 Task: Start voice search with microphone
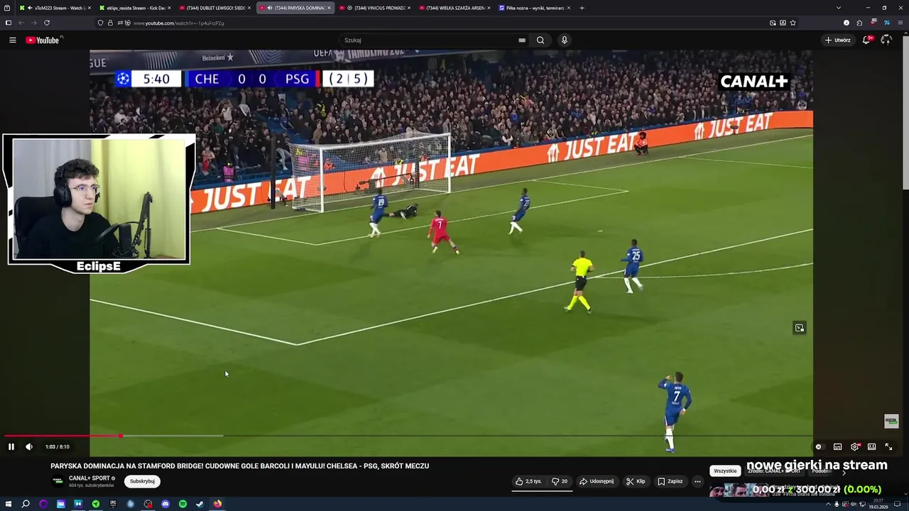(565, 40)
